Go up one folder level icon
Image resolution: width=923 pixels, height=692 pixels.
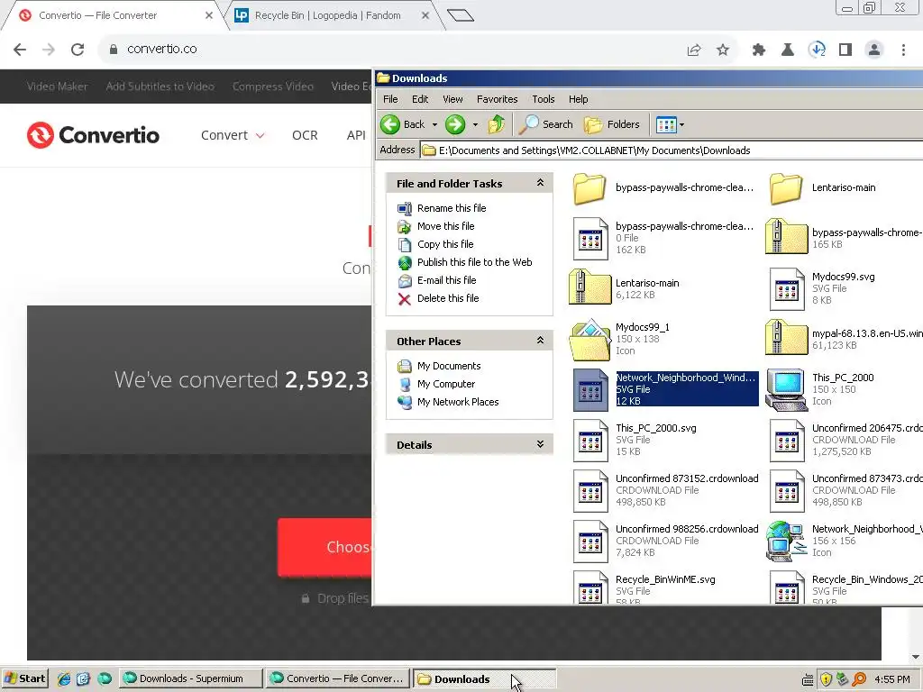click(497, 124)
